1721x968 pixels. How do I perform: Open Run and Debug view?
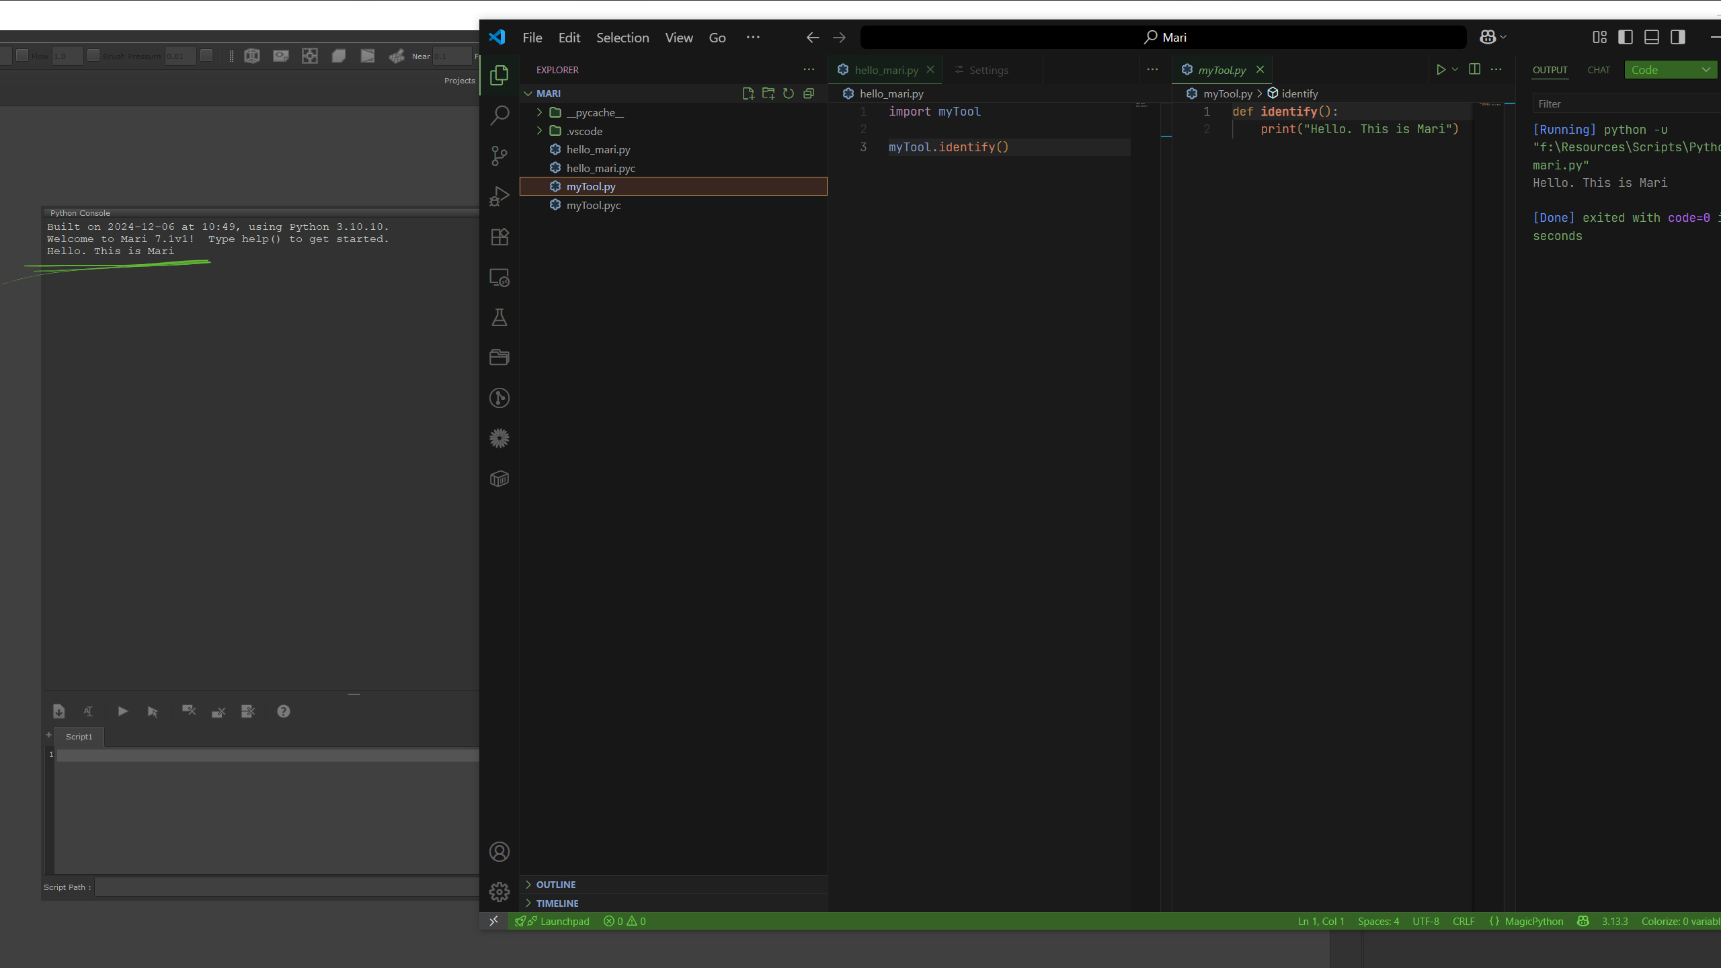[499, 196]
